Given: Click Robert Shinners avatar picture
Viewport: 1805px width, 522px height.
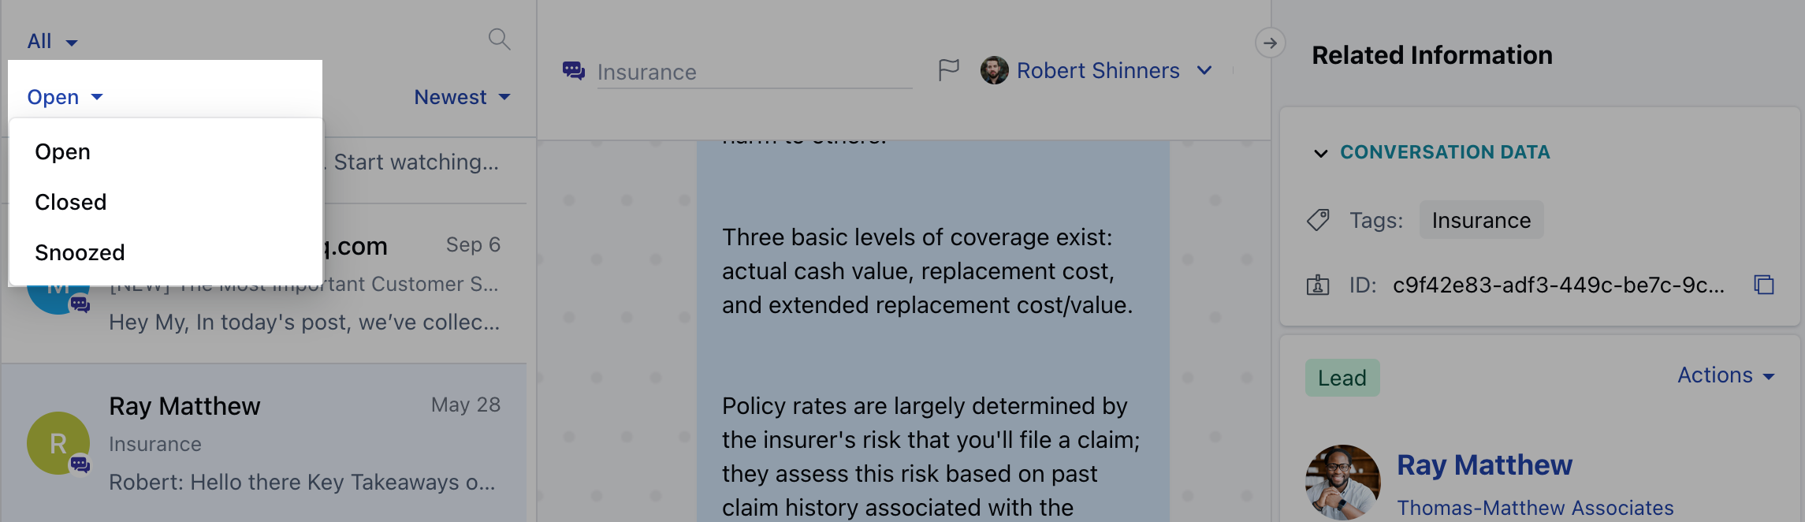Looking at the screenshot, I should pos(994,70).
